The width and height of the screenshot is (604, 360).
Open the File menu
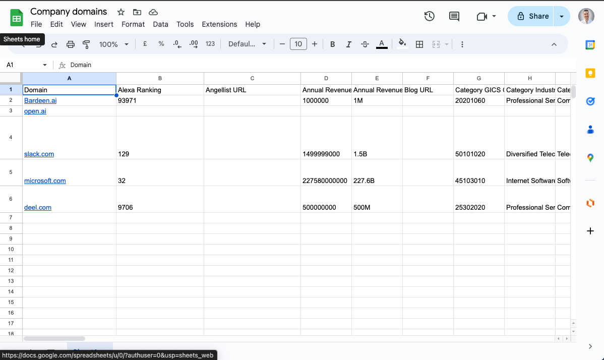point(36,24)
